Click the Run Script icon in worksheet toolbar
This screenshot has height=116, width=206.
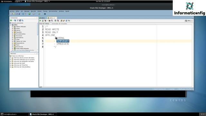(43, 21)
